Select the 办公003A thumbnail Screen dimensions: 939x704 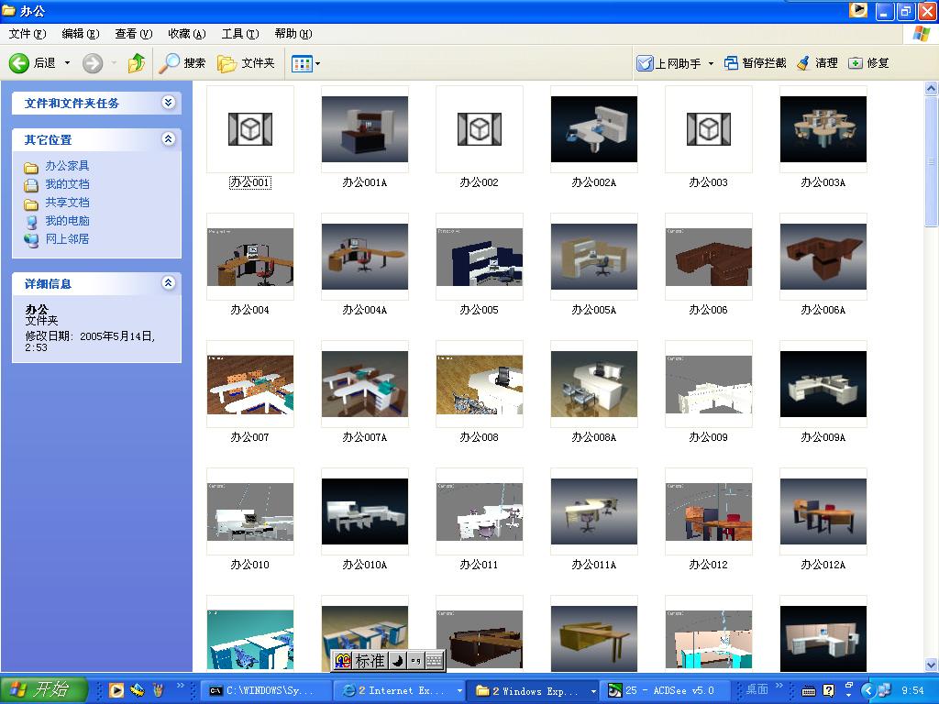point(823,129)
